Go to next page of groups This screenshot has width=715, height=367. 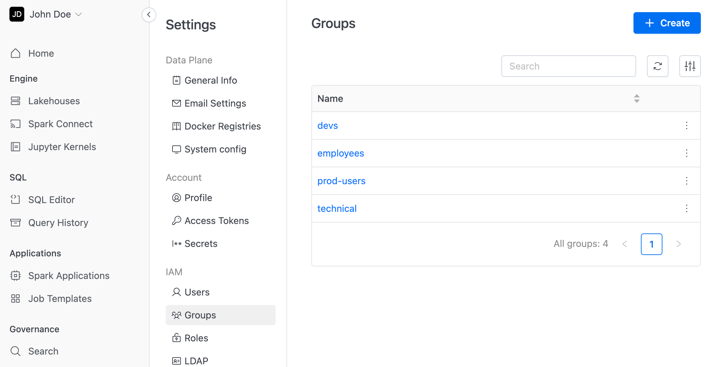coord(678,244)
